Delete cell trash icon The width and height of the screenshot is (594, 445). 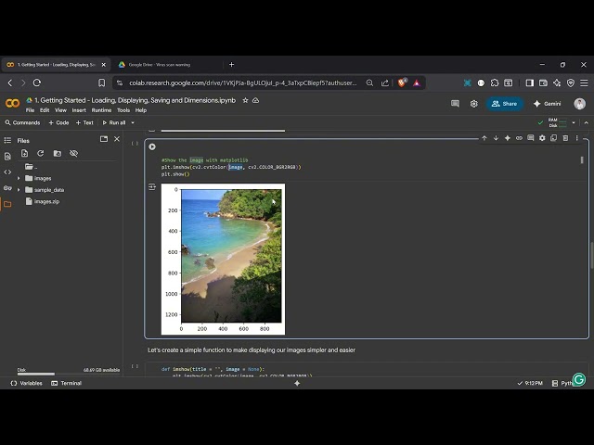click(x=565, y=138)
